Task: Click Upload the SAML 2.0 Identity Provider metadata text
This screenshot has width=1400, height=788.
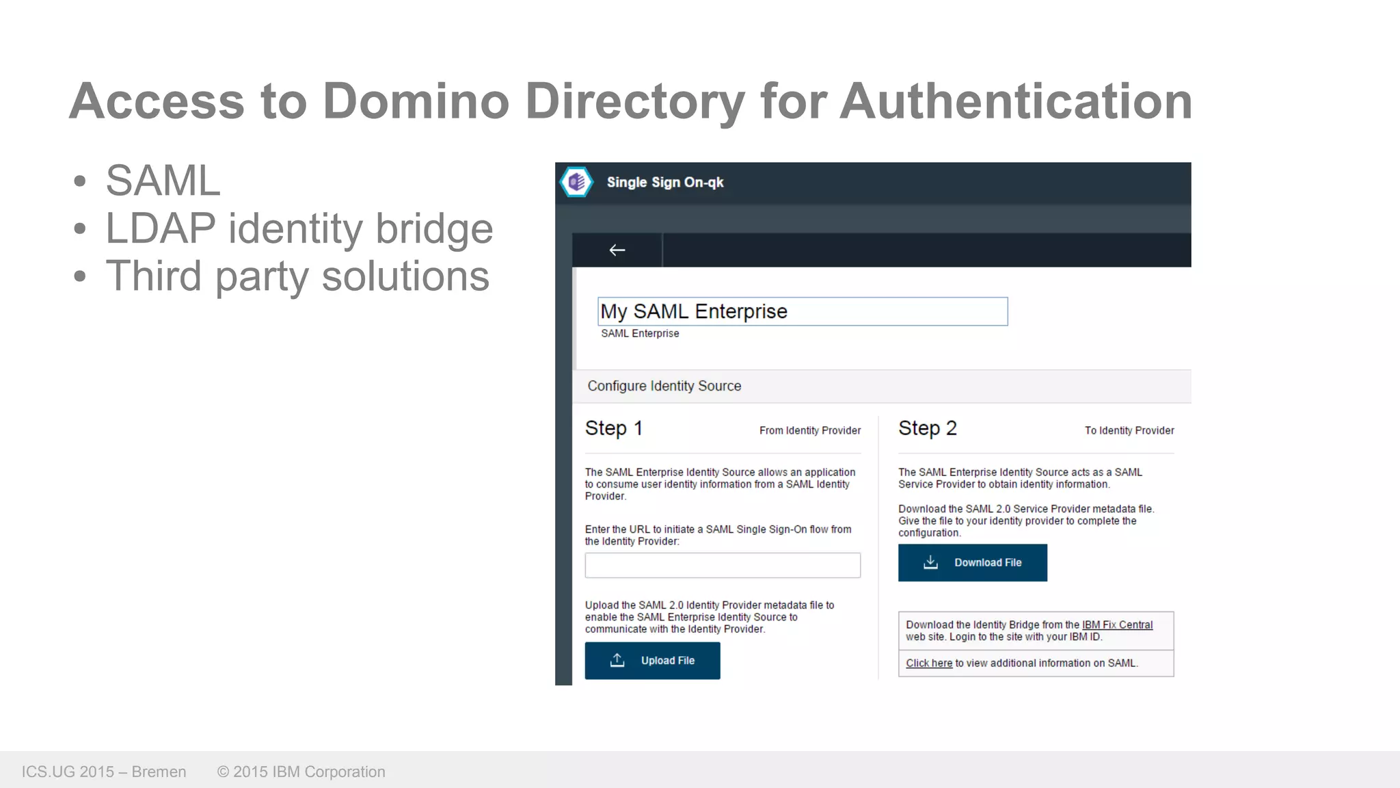Action: 710,617
